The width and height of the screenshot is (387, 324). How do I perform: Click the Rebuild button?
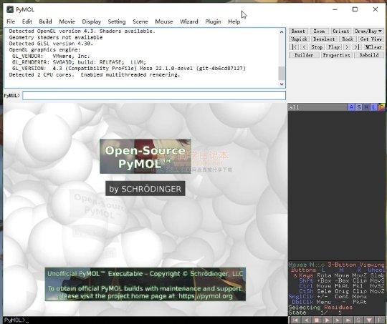[369, 55]
